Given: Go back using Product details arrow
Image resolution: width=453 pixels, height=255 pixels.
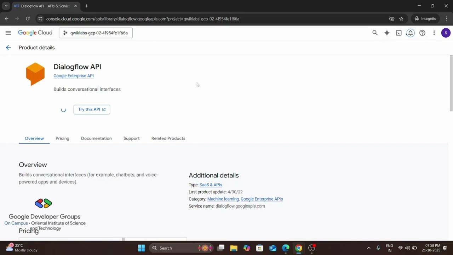Looking at the screenshot, I should [8, 47].
